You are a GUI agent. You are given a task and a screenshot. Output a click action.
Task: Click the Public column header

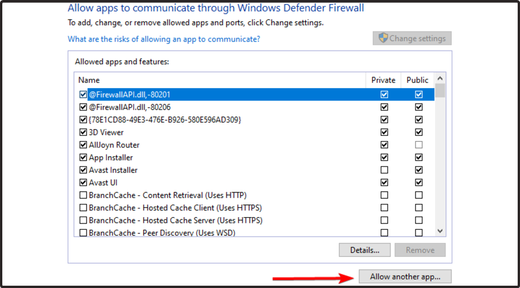point(418,80)
